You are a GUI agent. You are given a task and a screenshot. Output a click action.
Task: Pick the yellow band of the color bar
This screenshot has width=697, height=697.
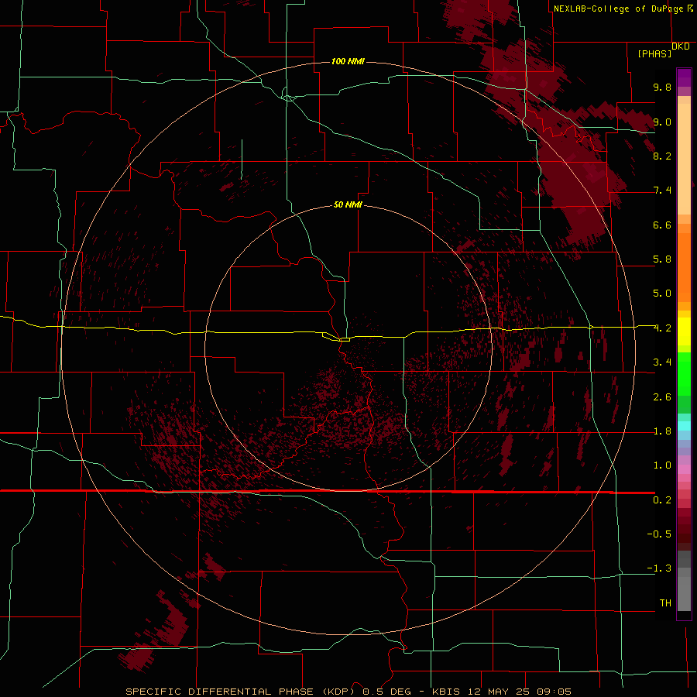684,331
